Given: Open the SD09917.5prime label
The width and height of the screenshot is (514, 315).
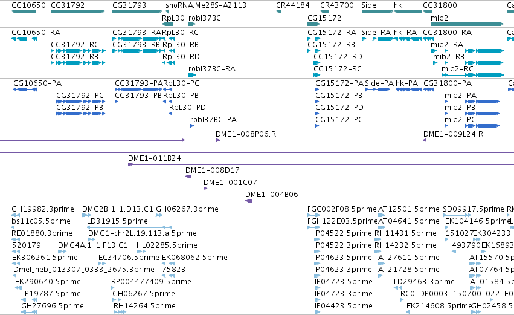Looking at the screenshot, I should (x=474, y=209).
